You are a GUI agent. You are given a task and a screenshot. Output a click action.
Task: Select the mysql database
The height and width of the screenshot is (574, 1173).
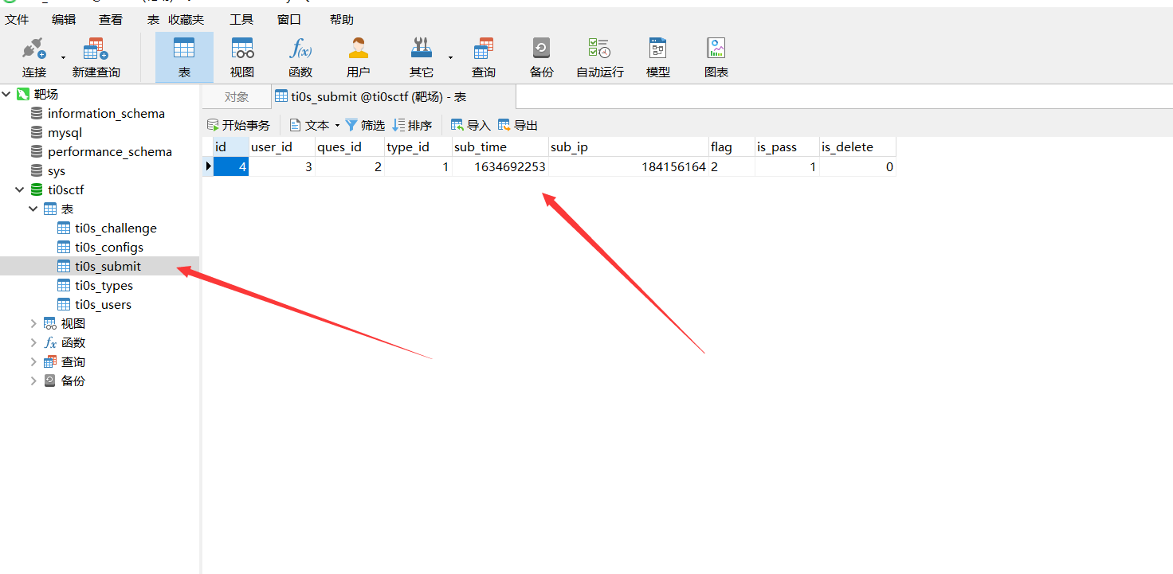(65, 133)
